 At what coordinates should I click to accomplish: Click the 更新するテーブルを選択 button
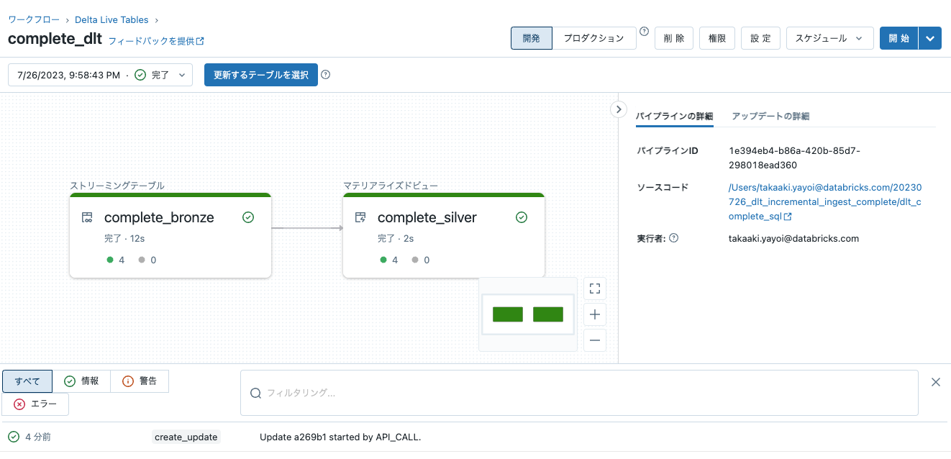[260, 74]
